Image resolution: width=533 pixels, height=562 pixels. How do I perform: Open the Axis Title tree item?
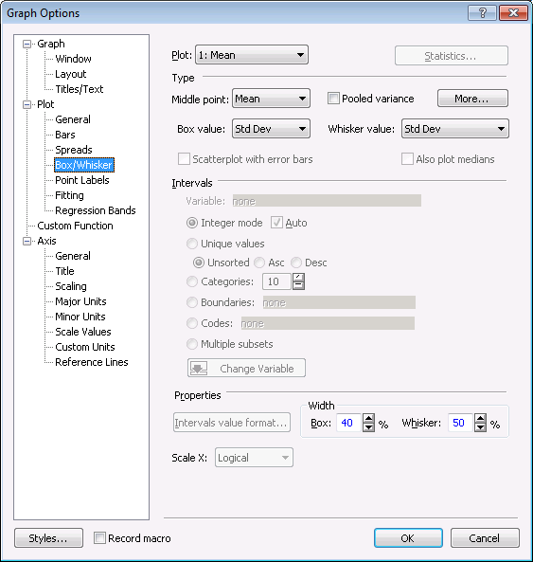[x=64, y=271]
